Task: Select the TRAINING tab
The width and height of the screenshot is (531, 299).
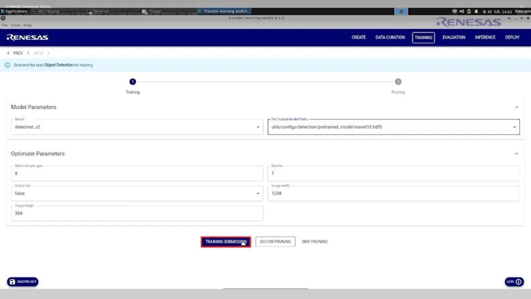Action: 423,37
